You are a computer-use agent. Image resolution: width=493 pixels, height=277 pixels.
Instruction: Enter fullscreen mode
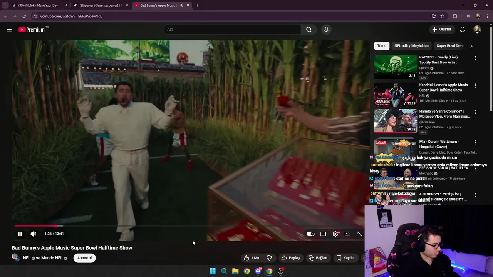click(x=360, y=234)
